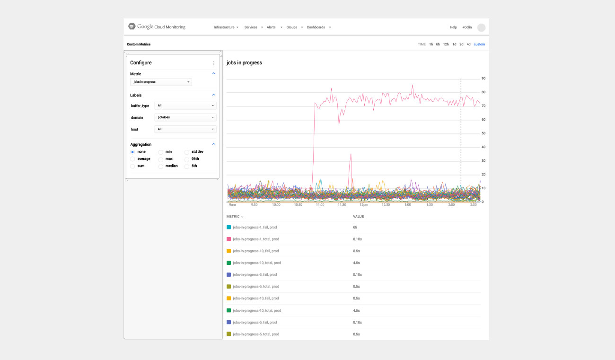Open the Dashboards menu
Image resolution: width=615 pixels, height=360 pixels.
pos(318,27)
